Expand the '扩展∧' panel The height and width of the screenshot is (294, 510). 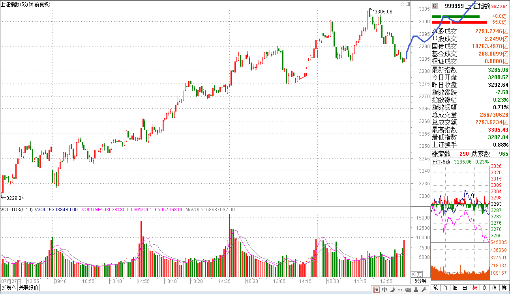point(9,288)
